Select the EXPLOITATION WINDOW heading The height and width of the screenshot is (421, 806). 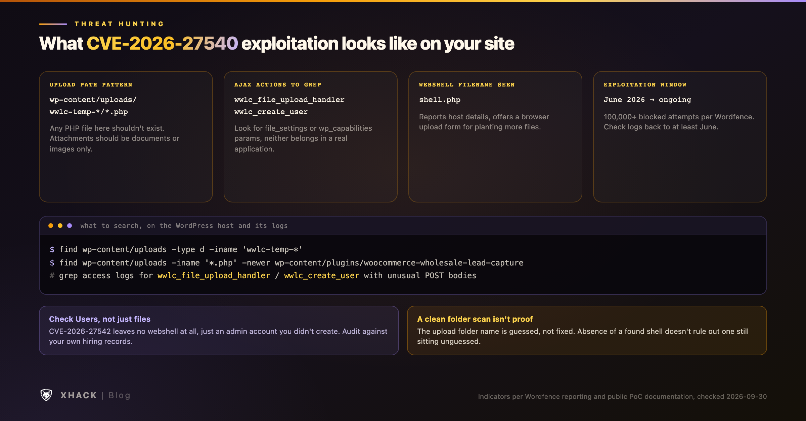pyautogui.click(x=645, y=84)
